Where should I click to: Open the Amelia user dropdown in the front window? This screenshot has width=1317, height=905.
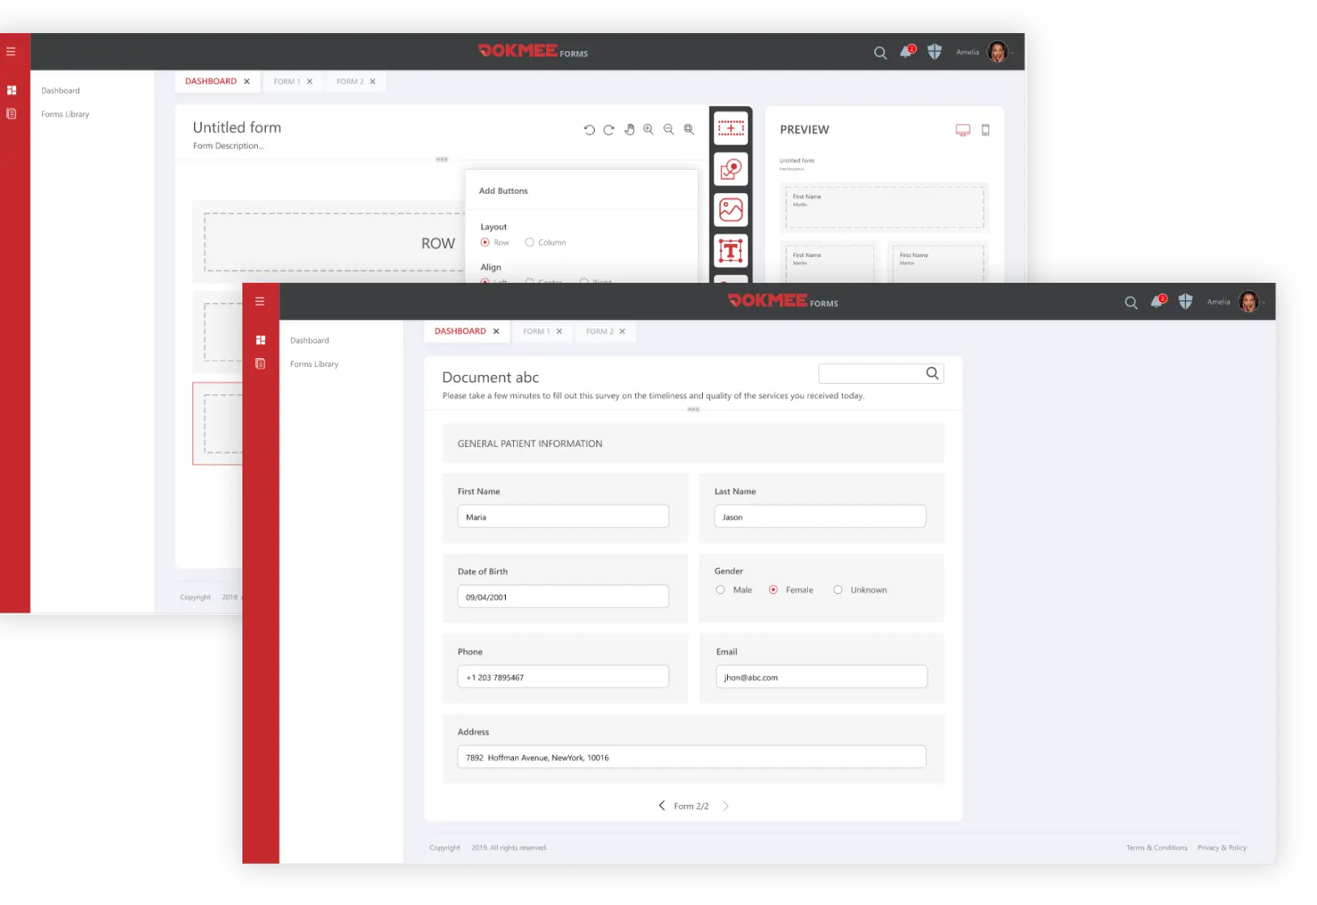(x=1264, y=303)
